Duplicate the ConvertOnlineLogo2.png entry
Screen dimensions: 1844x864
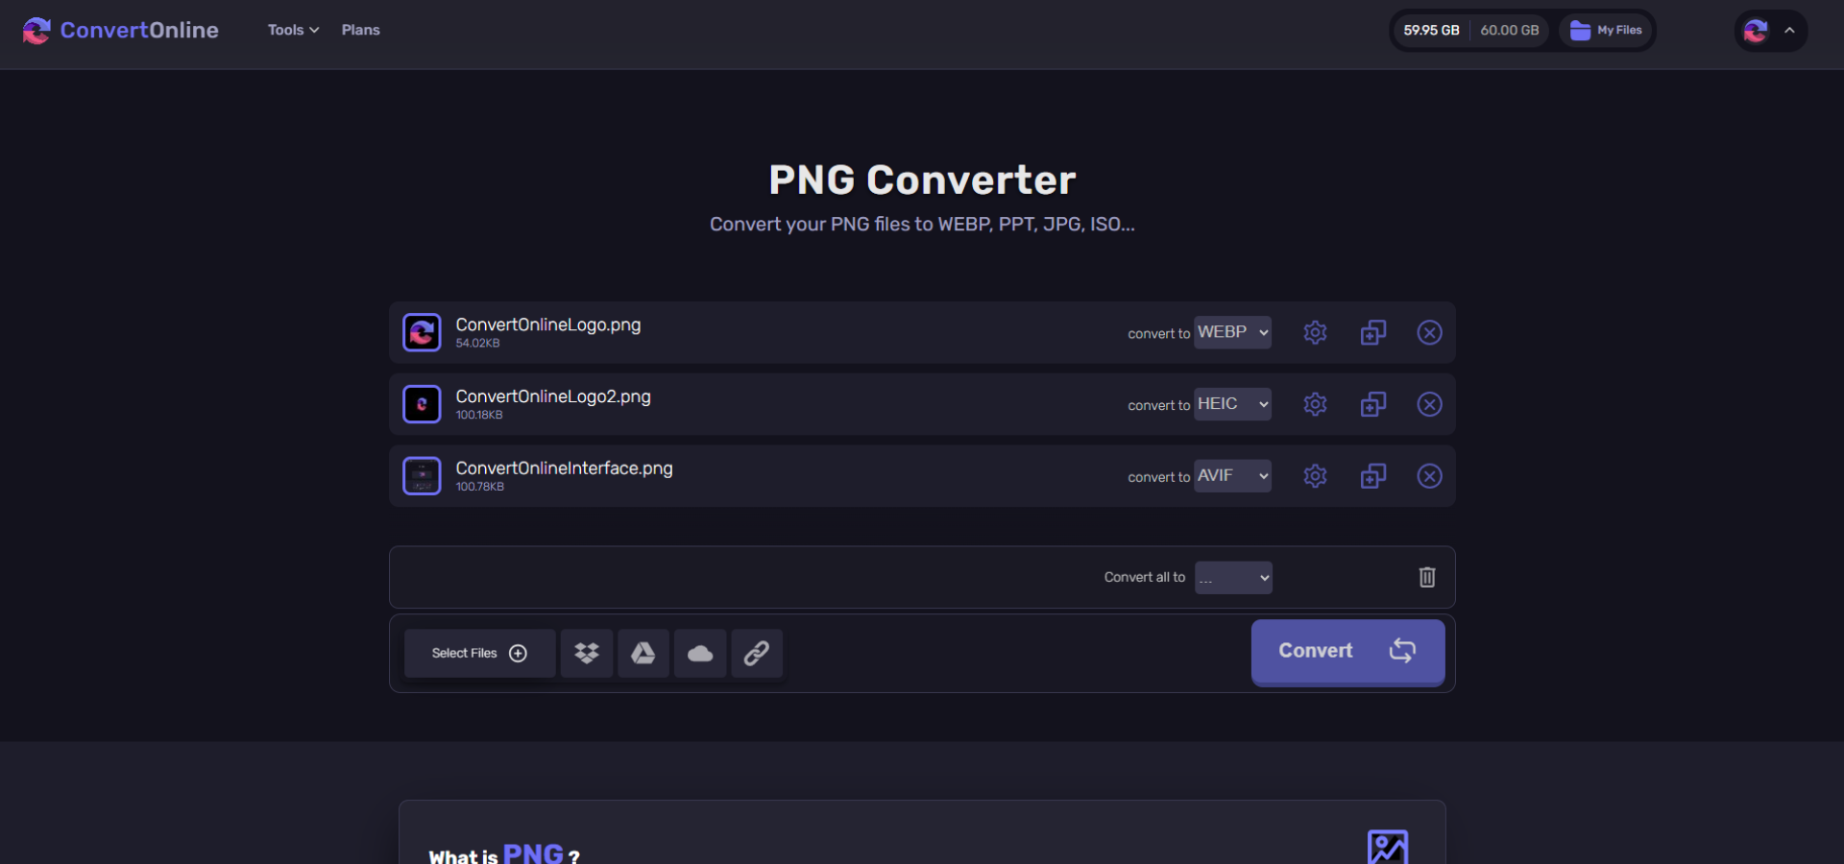tap(1372, 404)
